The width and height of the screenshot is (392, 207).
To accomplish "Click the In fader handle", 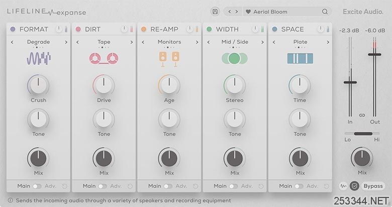I will [x=350, y=82].
